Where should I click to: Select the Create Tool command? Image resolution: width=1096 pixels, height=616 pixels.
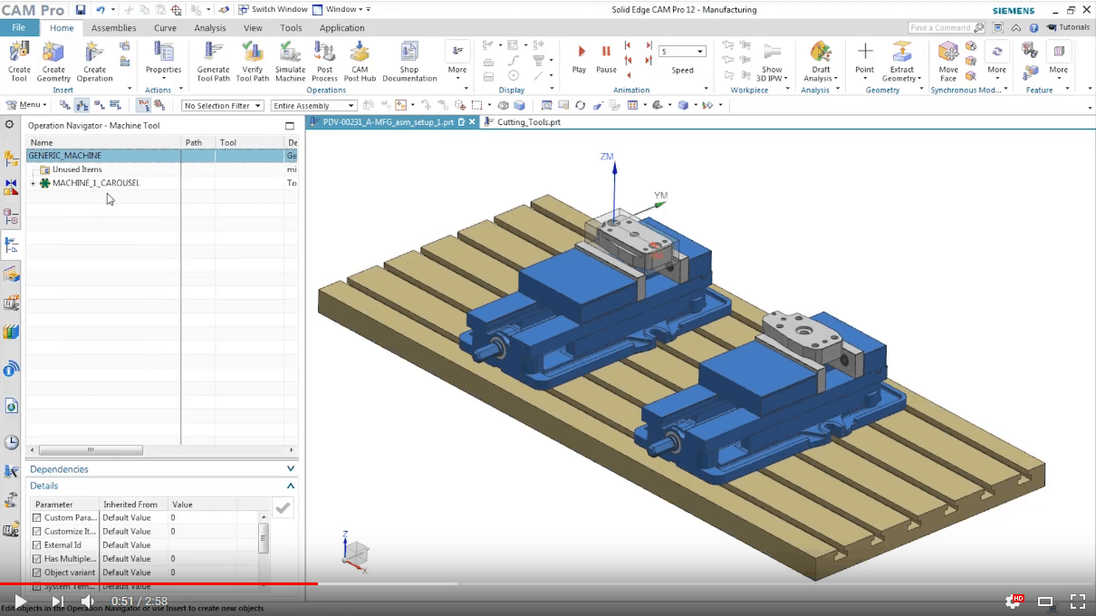[x=18, y=61]
